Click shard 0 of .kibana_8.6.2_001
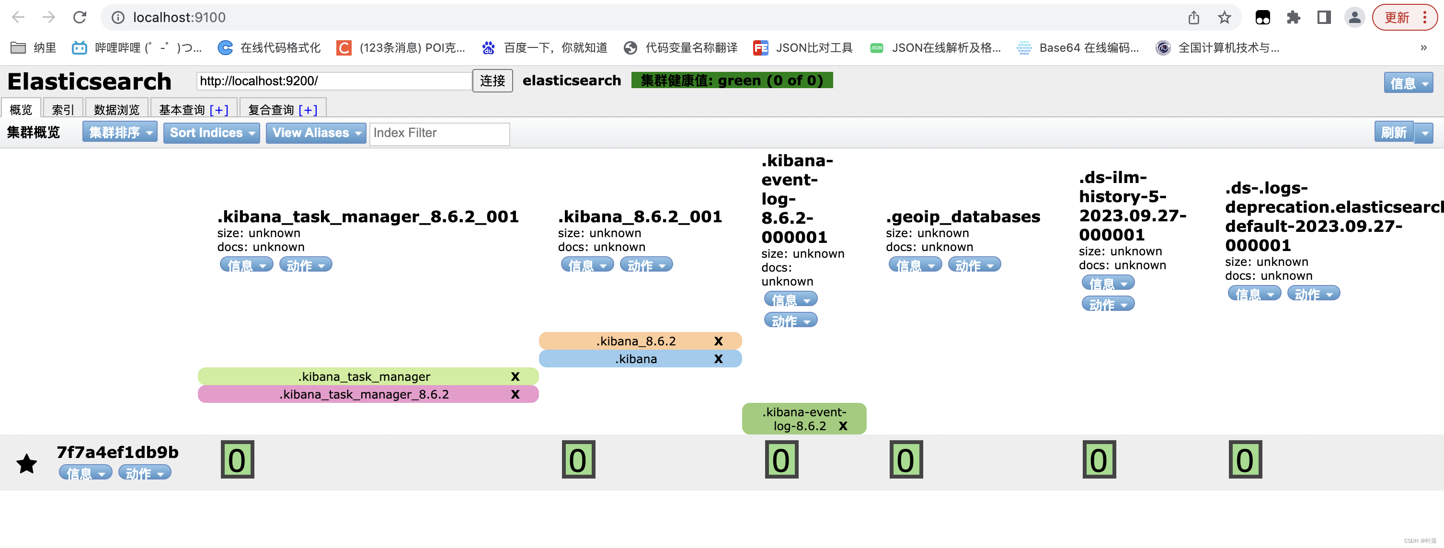The height and width of the screenshot is (548, 1444). (x=578, y=459)
